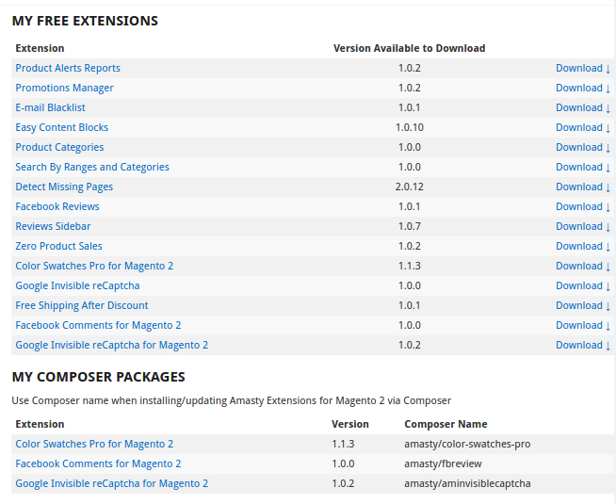Viewport: 616px width, 504px height.
Task: Download Facebook Comments for Magento 2
Action: 583,325
